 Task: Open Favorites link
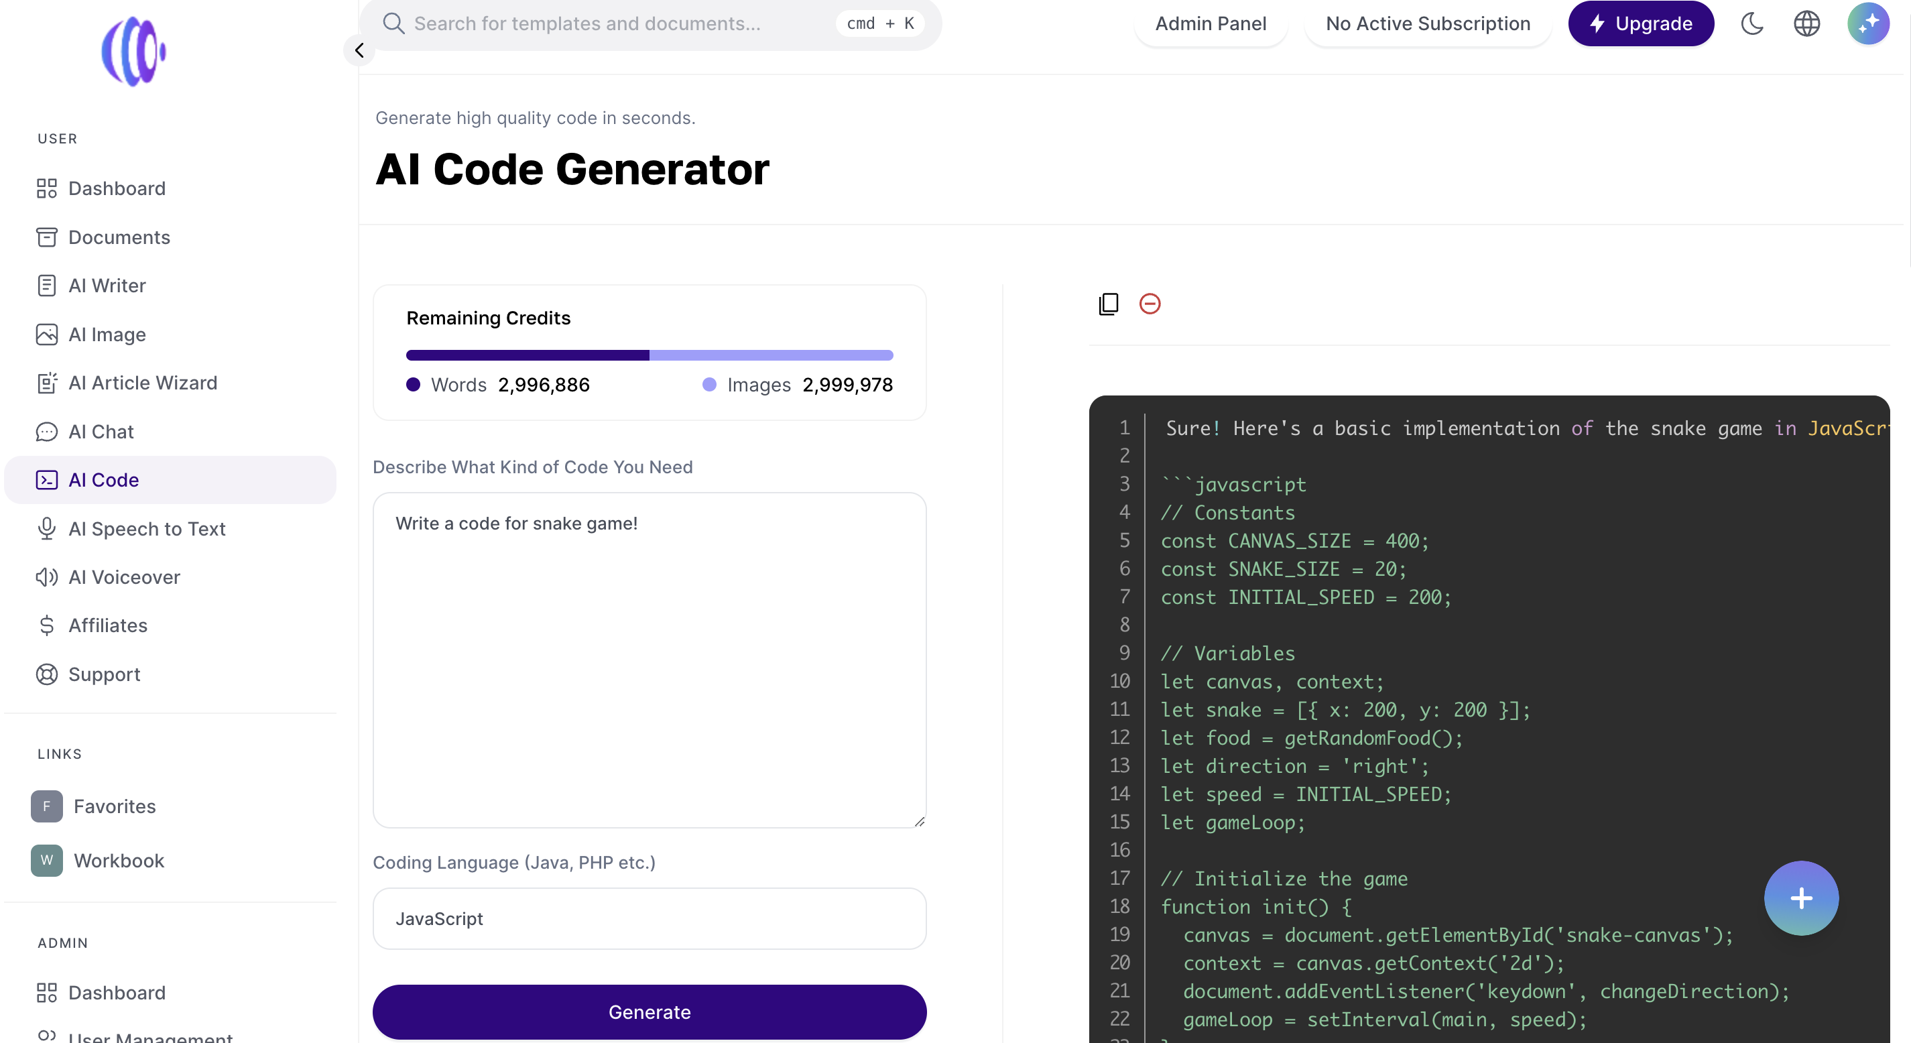[x=115, y=806]
